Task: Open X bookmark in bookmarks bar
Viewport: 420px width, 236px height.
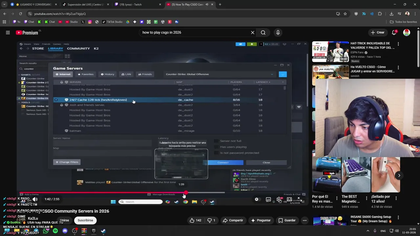Action: (x=83, y=22)
